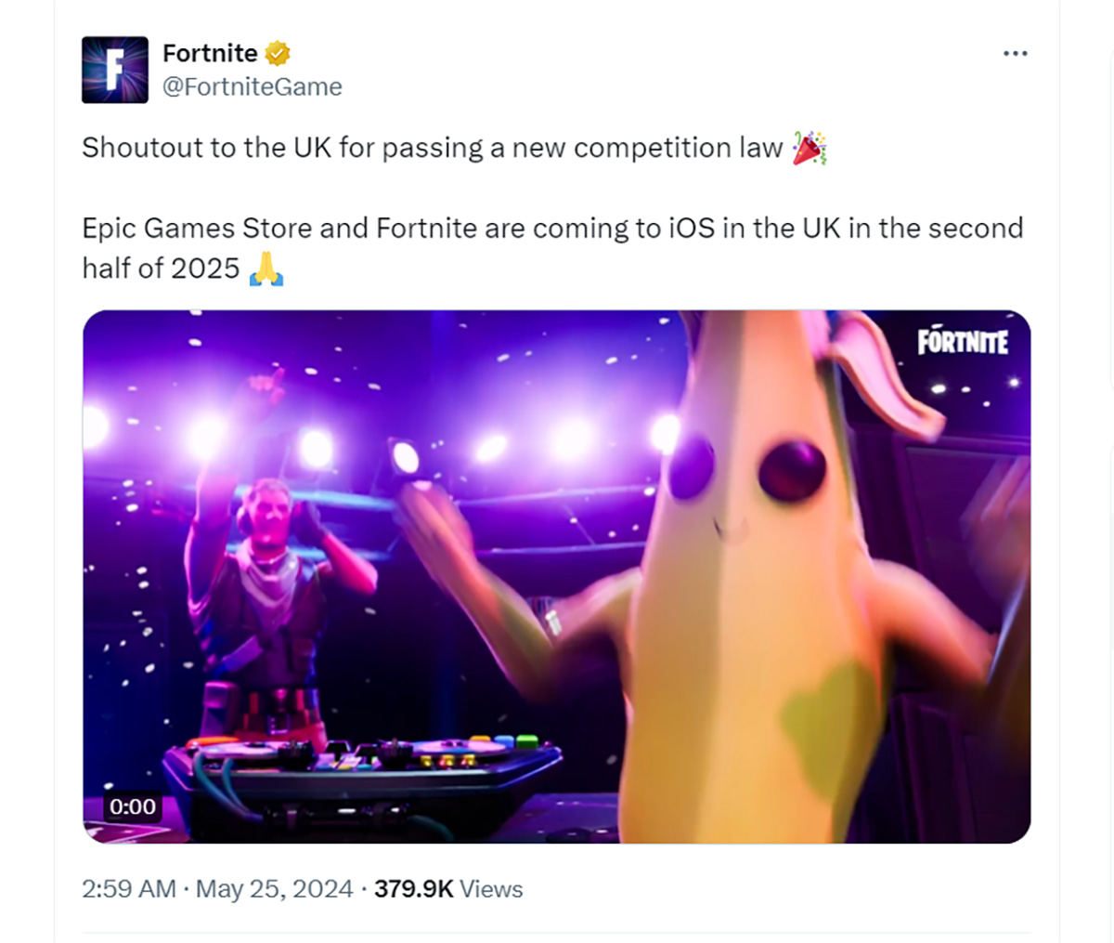The image size is (1114, 943).
Task: Click the word Views beside the count
Action: [491, 889]
